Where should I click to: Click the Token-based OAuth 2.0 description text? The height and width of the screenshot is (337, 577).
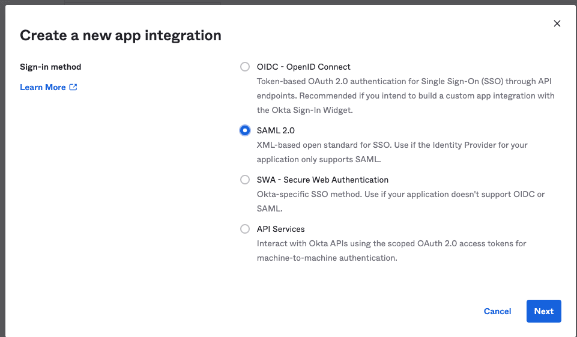[x=405, y=96]
